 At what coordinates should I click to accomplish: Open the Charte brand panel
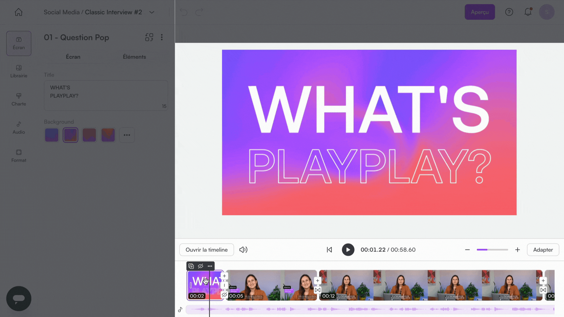click(x=19, y=100)
